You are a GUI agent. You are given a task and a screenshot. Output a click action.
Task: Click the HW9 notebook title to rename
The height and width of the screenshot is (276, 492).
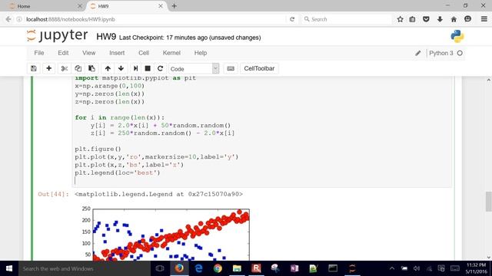[x=106, y=37]
